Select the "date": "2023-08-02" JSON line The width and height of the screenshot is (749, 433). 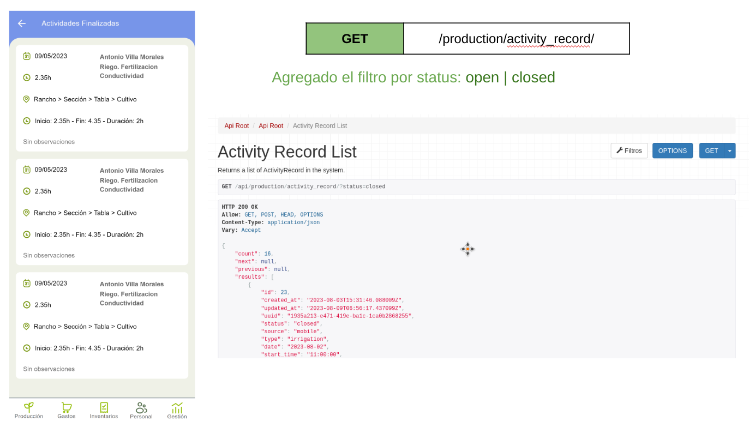pos(295,347)
